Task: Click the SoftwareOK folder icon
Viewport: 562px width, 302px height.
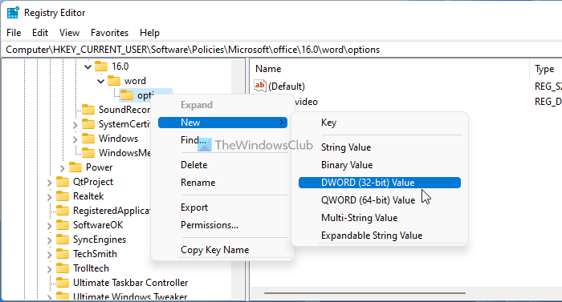Action: point(63,225)
